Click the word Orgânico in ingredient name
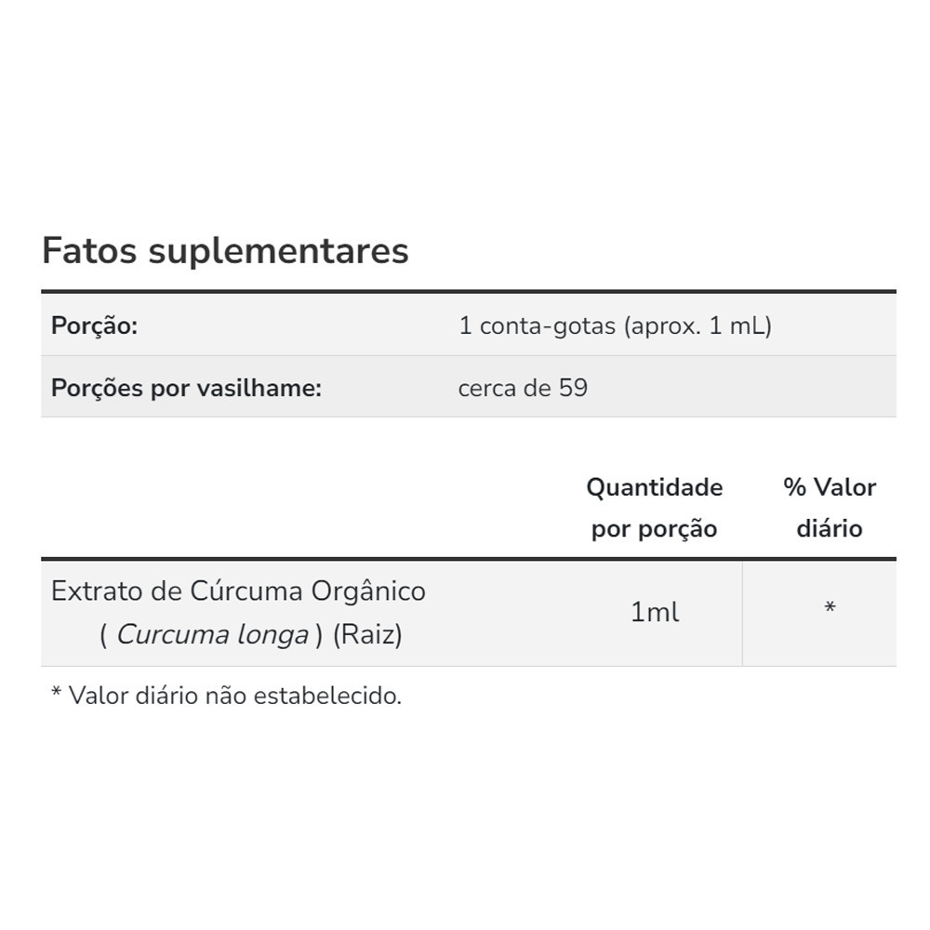The height and width of the screenshot is (930, 930). [368, 592]
